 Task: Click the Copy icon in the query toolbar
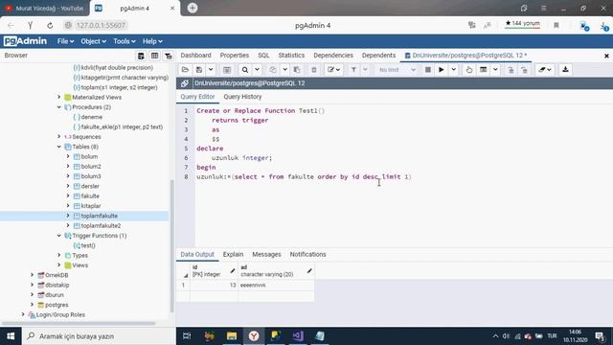coord(273,70)
